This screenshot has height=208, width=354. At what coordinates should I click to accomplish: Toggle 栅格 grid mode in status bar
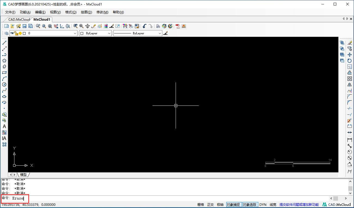(x=200, y=204)
